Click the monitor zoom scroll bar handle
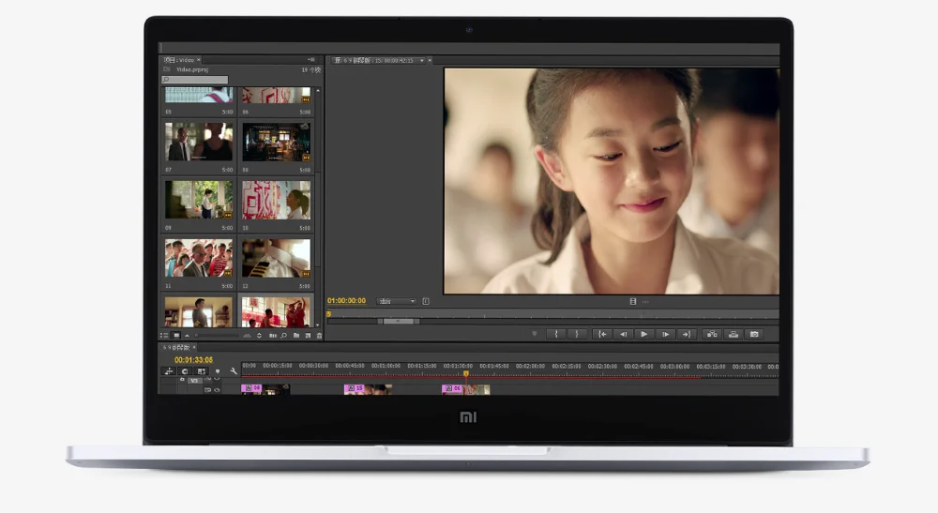Screen dimensions: 938x513 pyautogui.click(x=399, y=321)
